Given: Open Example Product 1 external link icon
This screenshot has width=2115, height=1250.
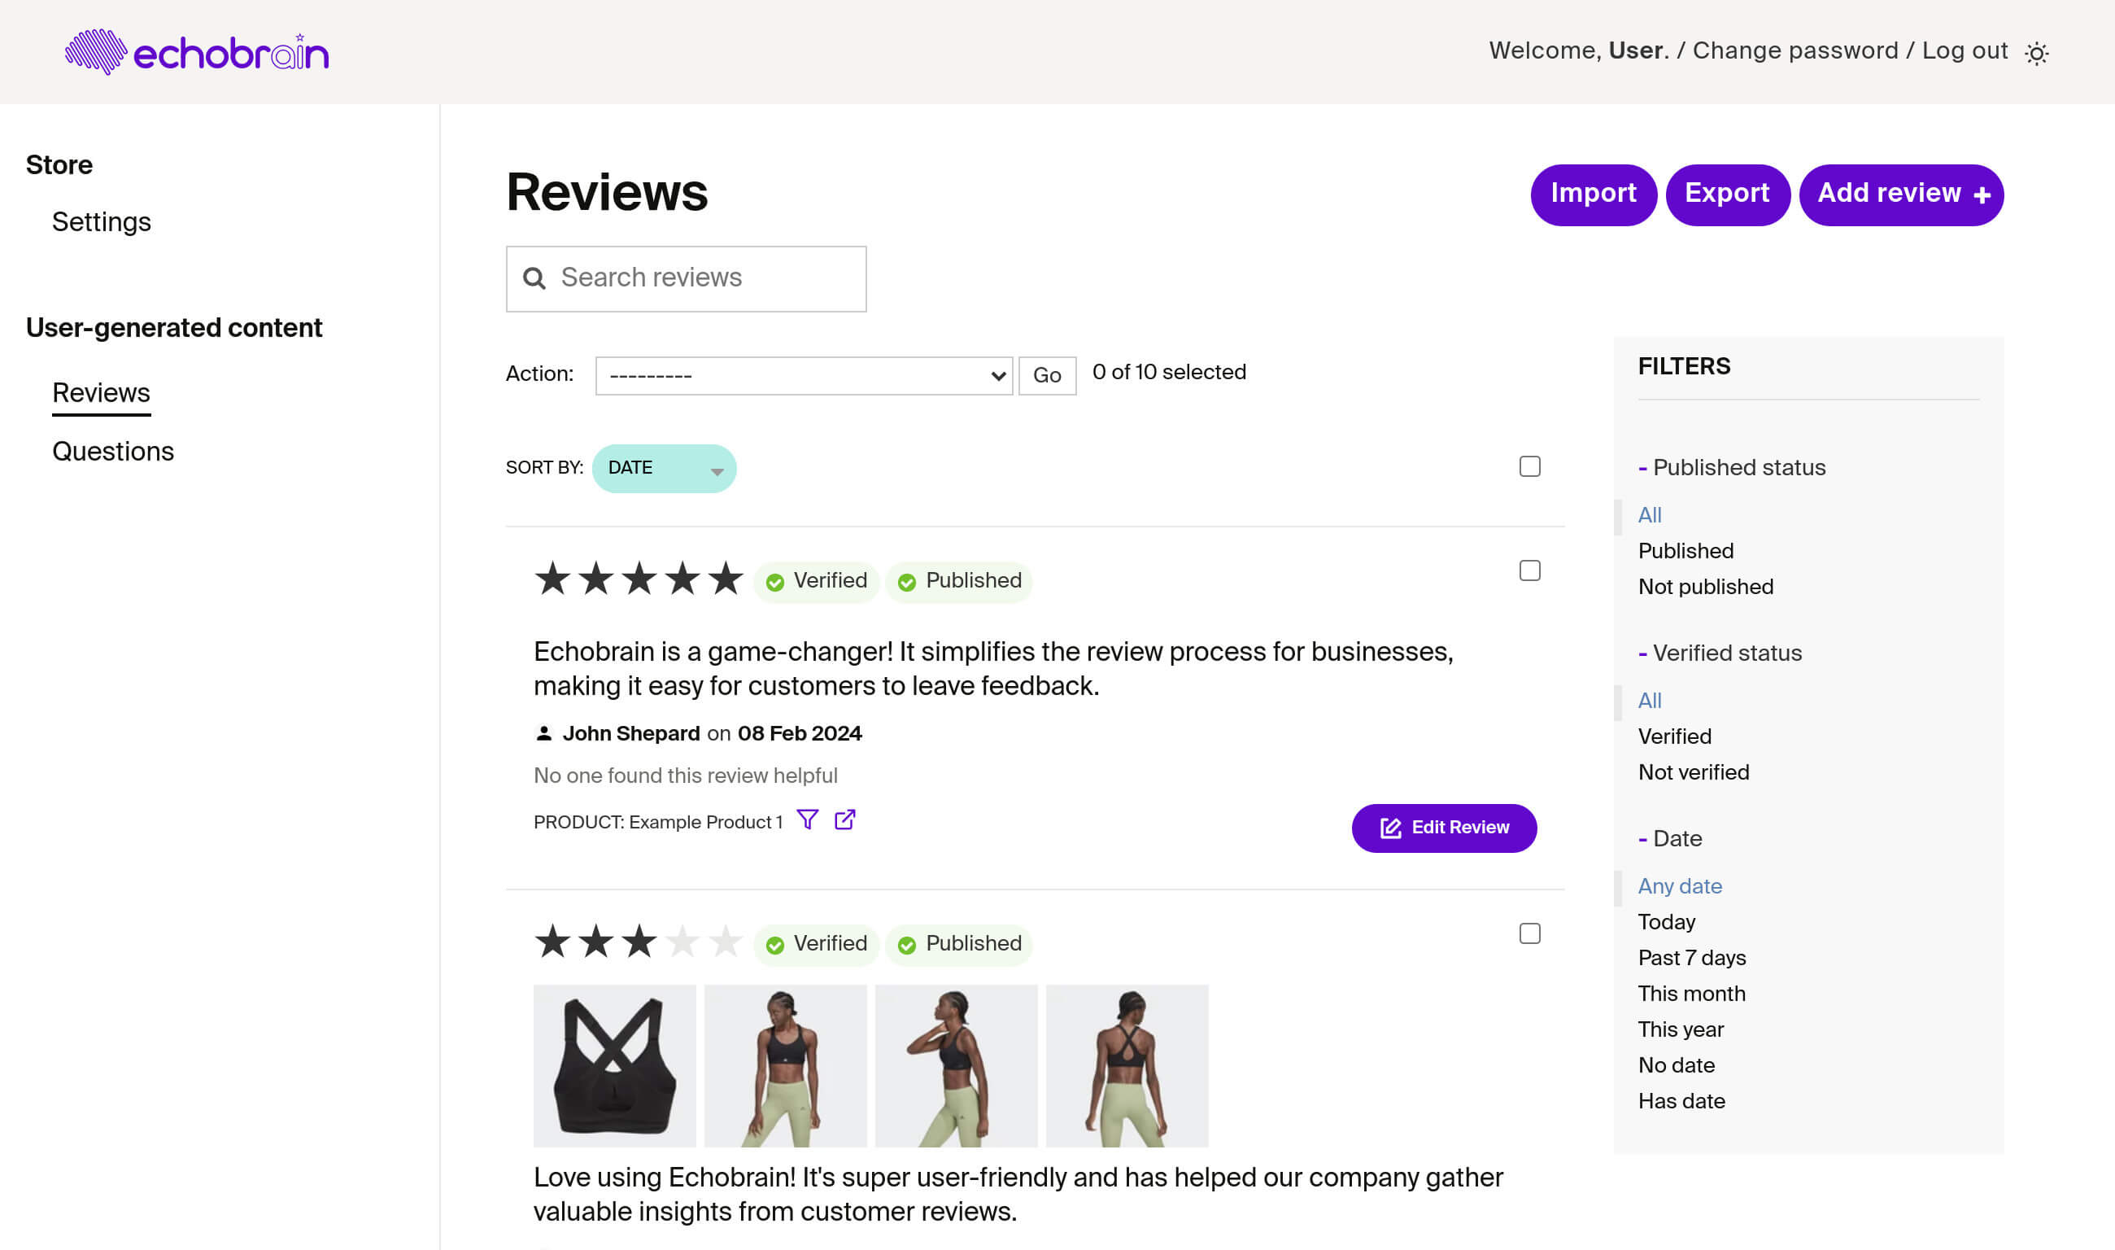Looking at the screenshot, I should click(844, 819).
